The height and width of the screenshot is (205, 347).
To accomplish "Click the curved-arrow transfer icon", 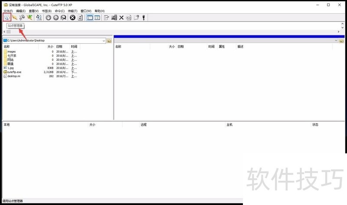I will [x=63, y=17].
